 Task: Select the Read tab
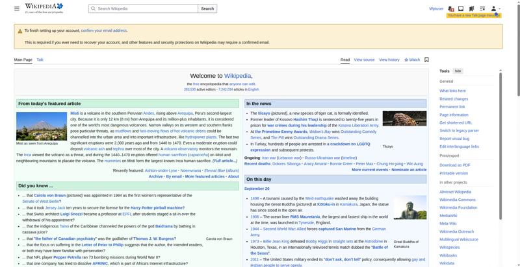point(345,60)
